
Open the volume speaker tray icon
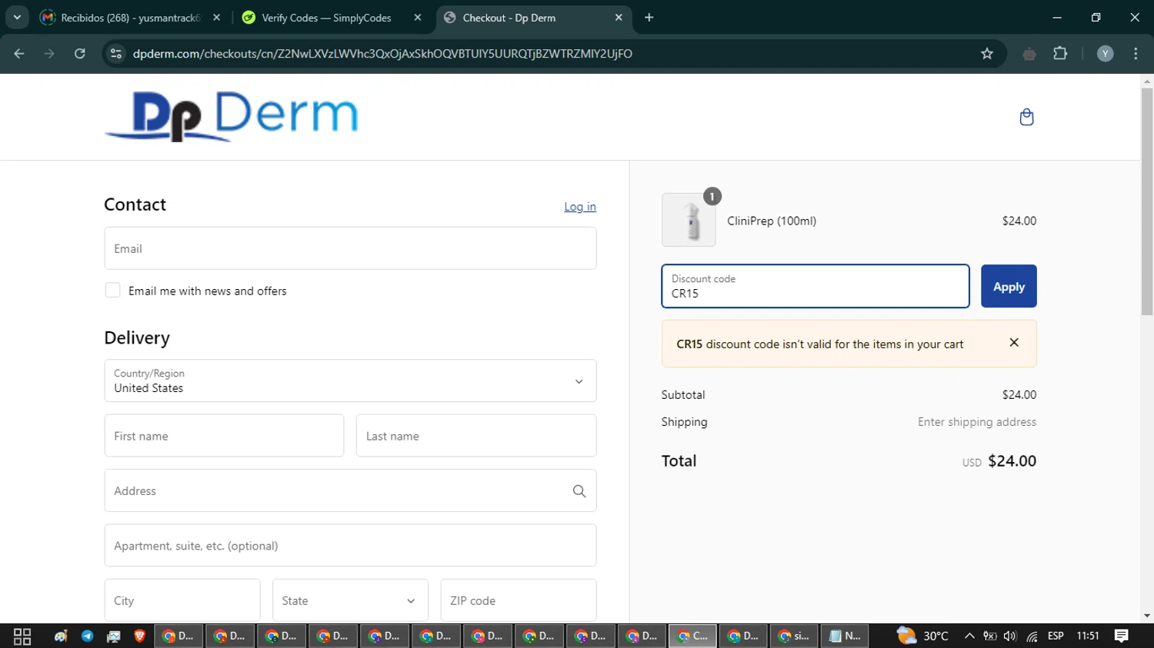pos(1010,636)
